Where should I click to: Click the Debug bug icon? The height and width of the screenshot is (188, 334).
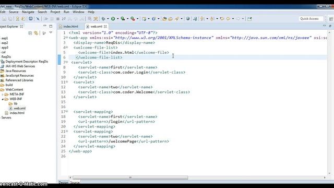103,19
